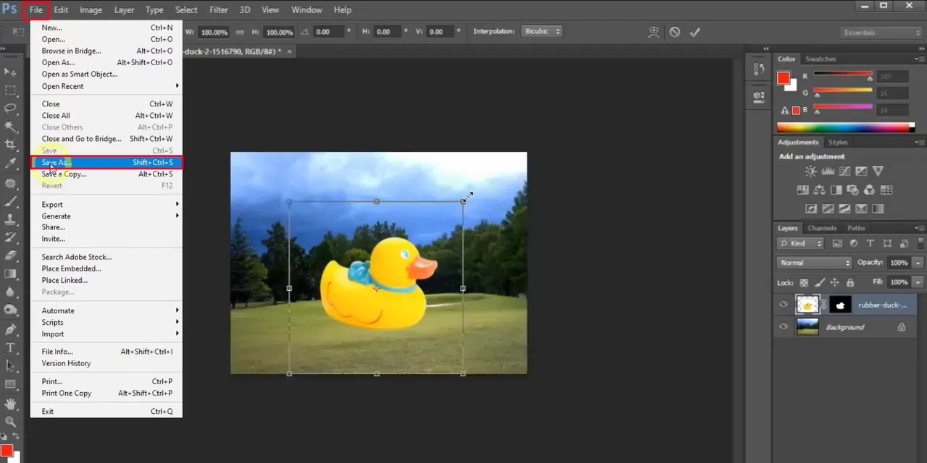Image resolution: width=927 pixels, height=463 pixels.
Task: Enable Lock transparent pixels on the layer
Action: 804,282
